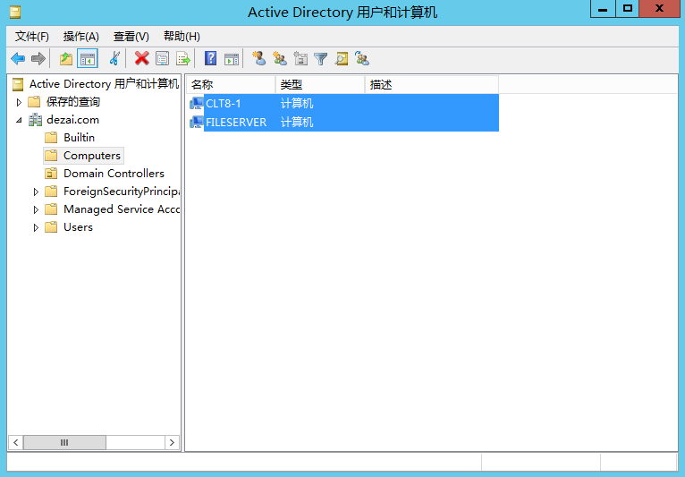Toggle the show/hide console tree button

88,58
